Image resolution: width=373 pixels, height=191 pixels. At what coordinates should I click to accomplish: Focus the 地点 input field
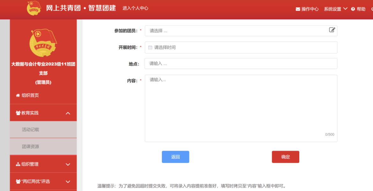[x=241, y=64]
